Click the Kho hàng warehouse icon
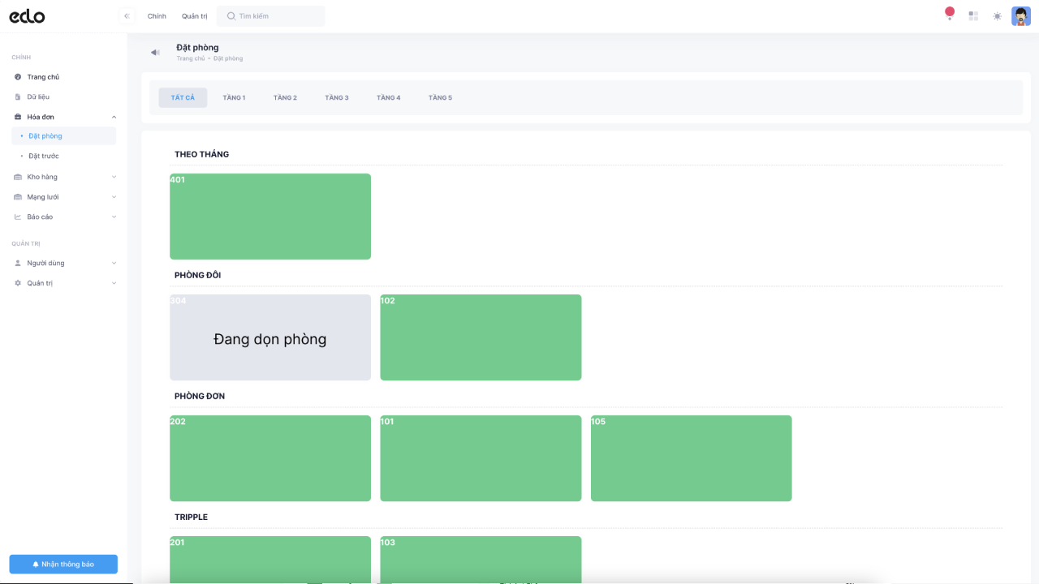The image size is (1039, 584). (18, 177)
